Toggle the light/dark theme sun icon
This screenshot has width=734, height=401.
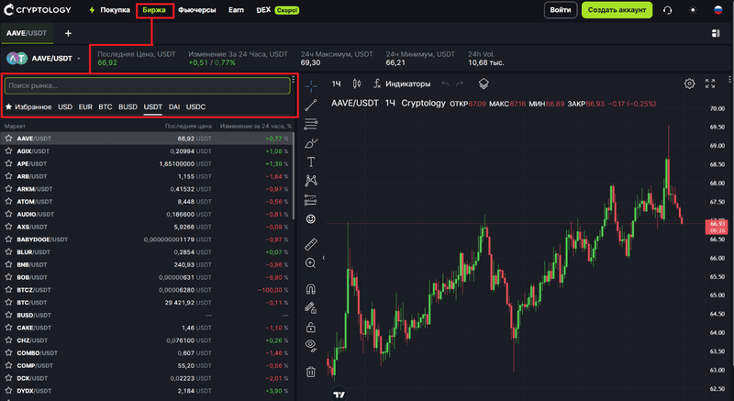(x=693, y=10)
